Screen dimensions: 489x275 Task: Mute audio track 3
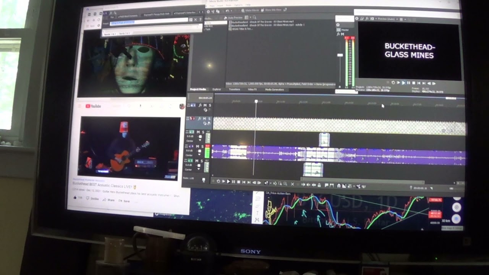(198, 132)
